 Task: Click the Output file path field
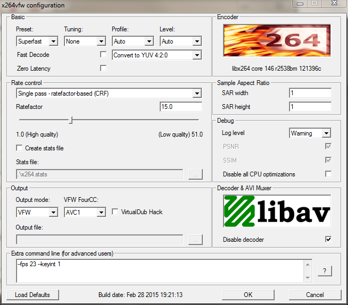(100, 240)
